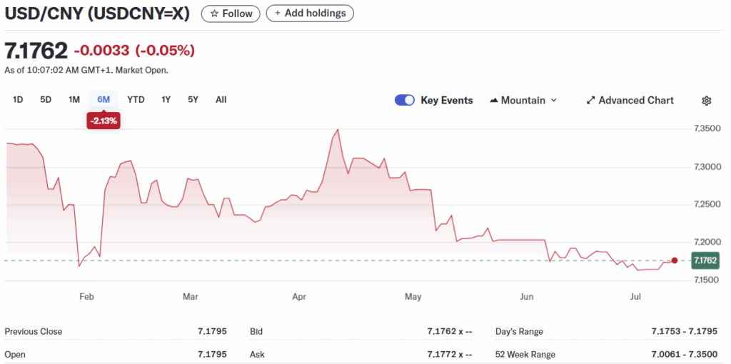Click the Follow button
This screenshot has width=731, height=364.
coord(231,14)
